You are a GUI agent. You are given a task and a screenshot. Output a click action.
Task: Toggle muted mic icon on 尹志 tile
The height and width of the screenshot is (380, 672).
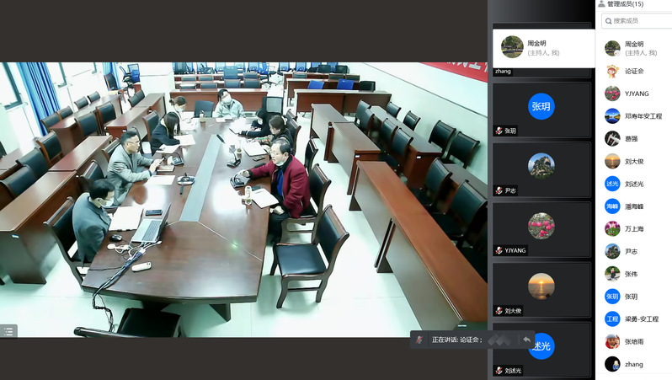point(499,191)
